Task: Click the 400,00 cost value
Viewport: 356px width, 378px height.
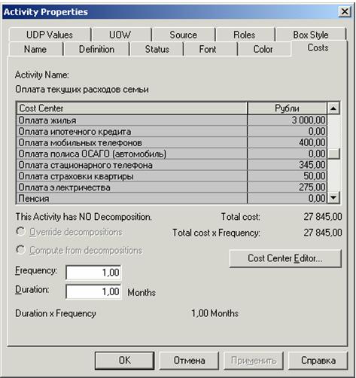Action: click(312, 142)
